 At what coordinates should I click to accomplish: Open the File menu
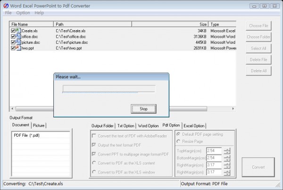[8, 13]
